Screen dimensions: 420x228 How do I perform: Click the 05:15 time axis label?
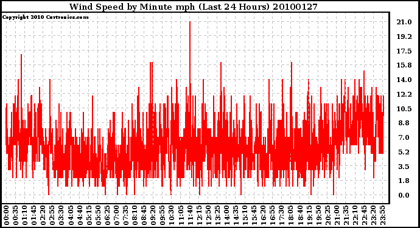pyautogui.click(x=89, y=216)
